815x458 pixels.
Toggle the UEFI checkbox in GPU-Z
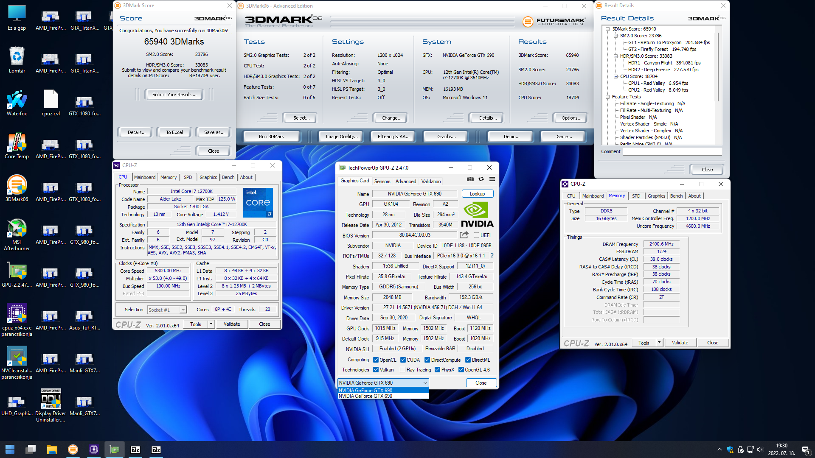click(476, 235)
